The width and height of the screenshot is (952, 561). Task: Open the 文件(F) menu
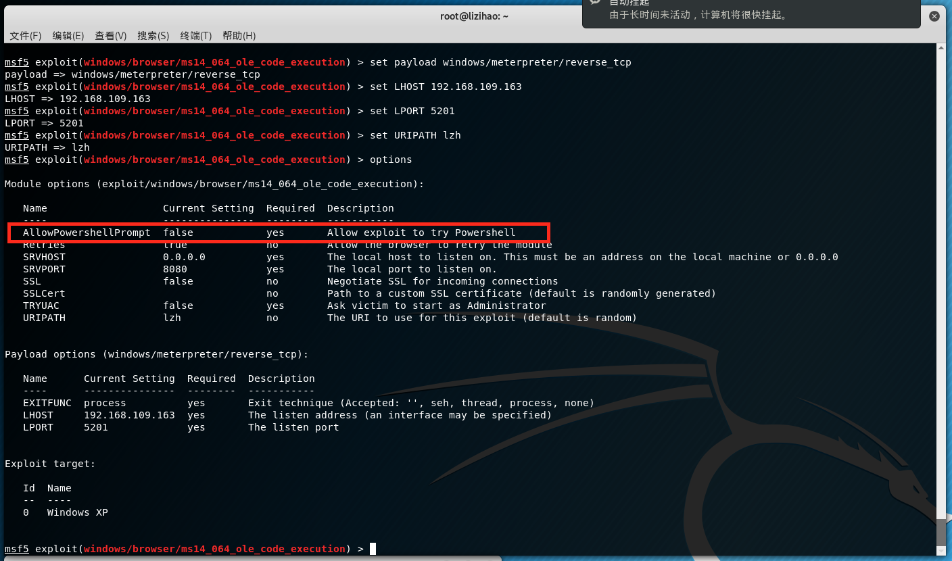(26, 35)
